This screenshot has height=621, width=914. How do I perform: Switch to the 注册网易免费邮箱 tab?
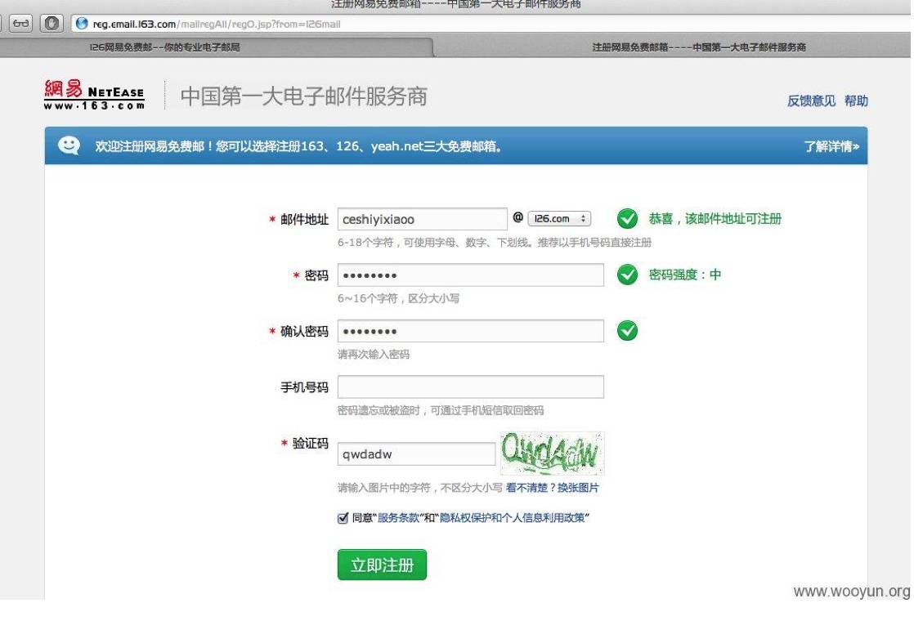(x=699, y=47)
